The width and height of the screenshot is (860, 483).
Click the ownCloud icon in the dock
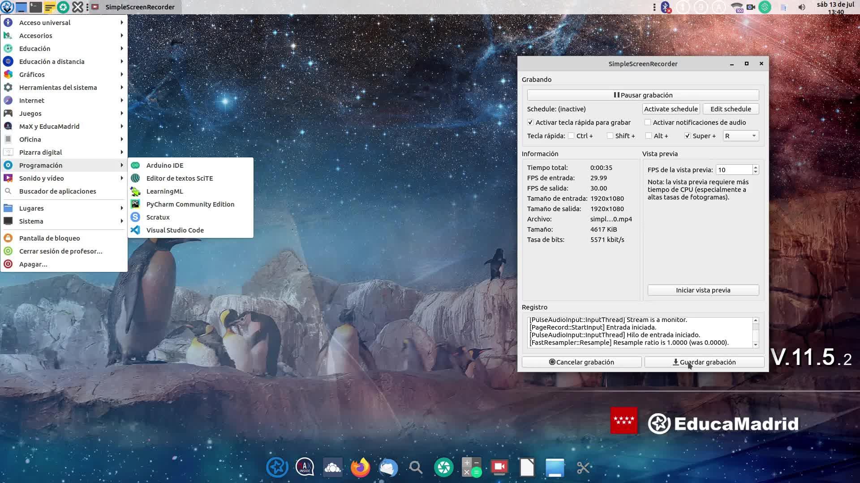pyautogui.click(x=332, y=468)
